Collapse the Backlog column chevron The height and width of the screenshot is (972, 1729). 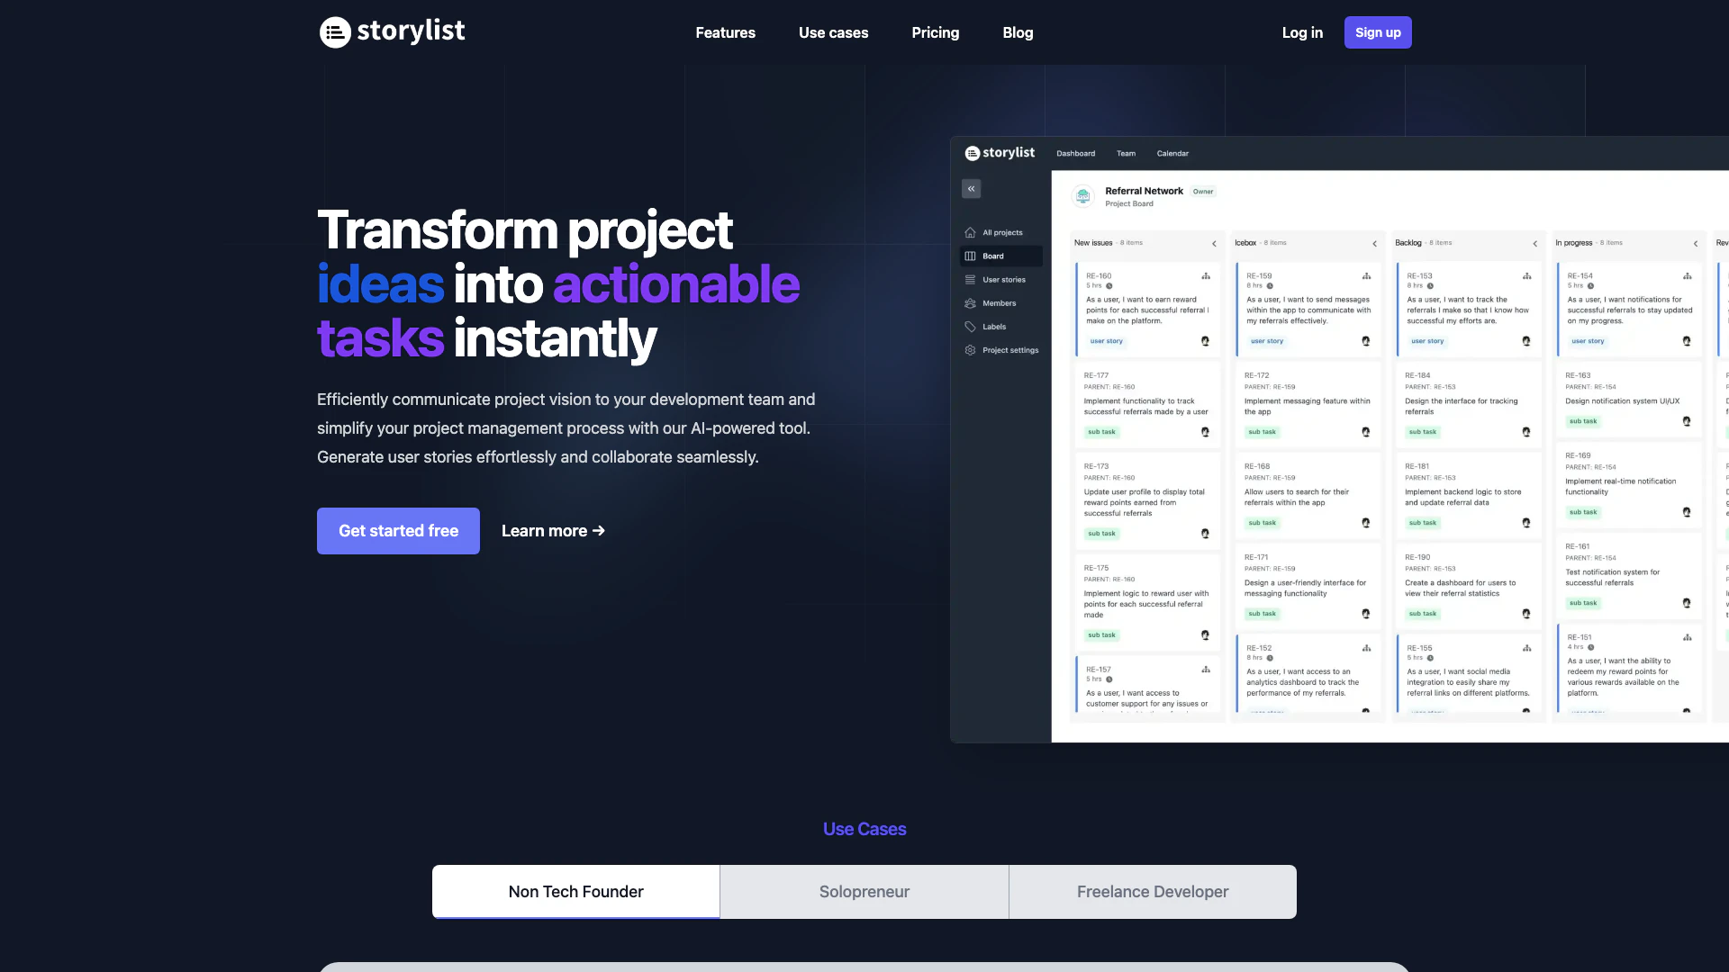[1534, 244]
